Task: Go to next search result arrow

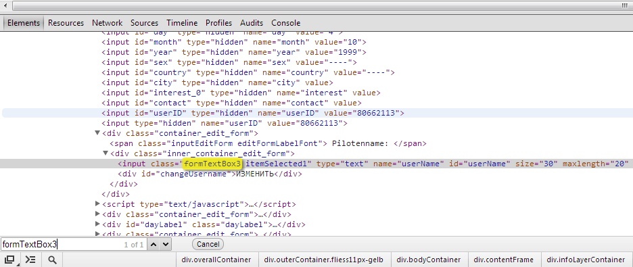Action: coord(166,244)
